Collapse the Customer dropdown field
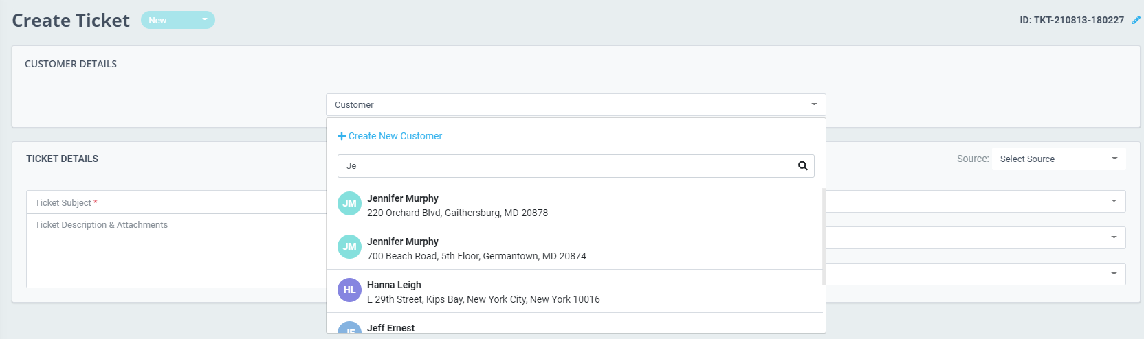The height and width of the screenshot is (339, 1144). point(814,105)
